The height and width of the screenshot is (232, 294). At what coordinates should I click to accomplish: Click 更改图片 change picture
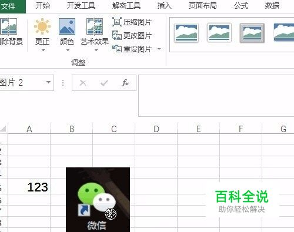point(132,35)
